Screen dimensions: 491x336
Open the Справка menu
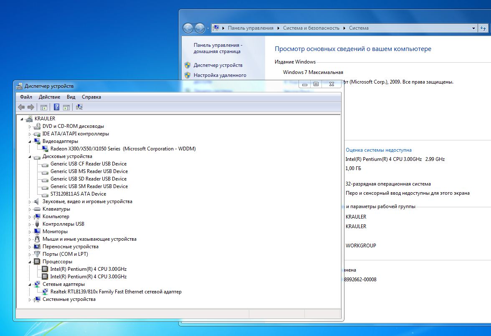91,97
